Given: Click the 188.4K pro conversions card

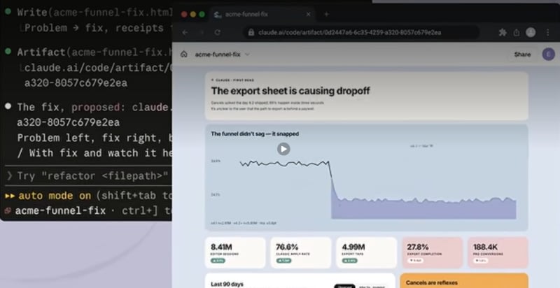Looking at the screenshot, I should (498, 252).
